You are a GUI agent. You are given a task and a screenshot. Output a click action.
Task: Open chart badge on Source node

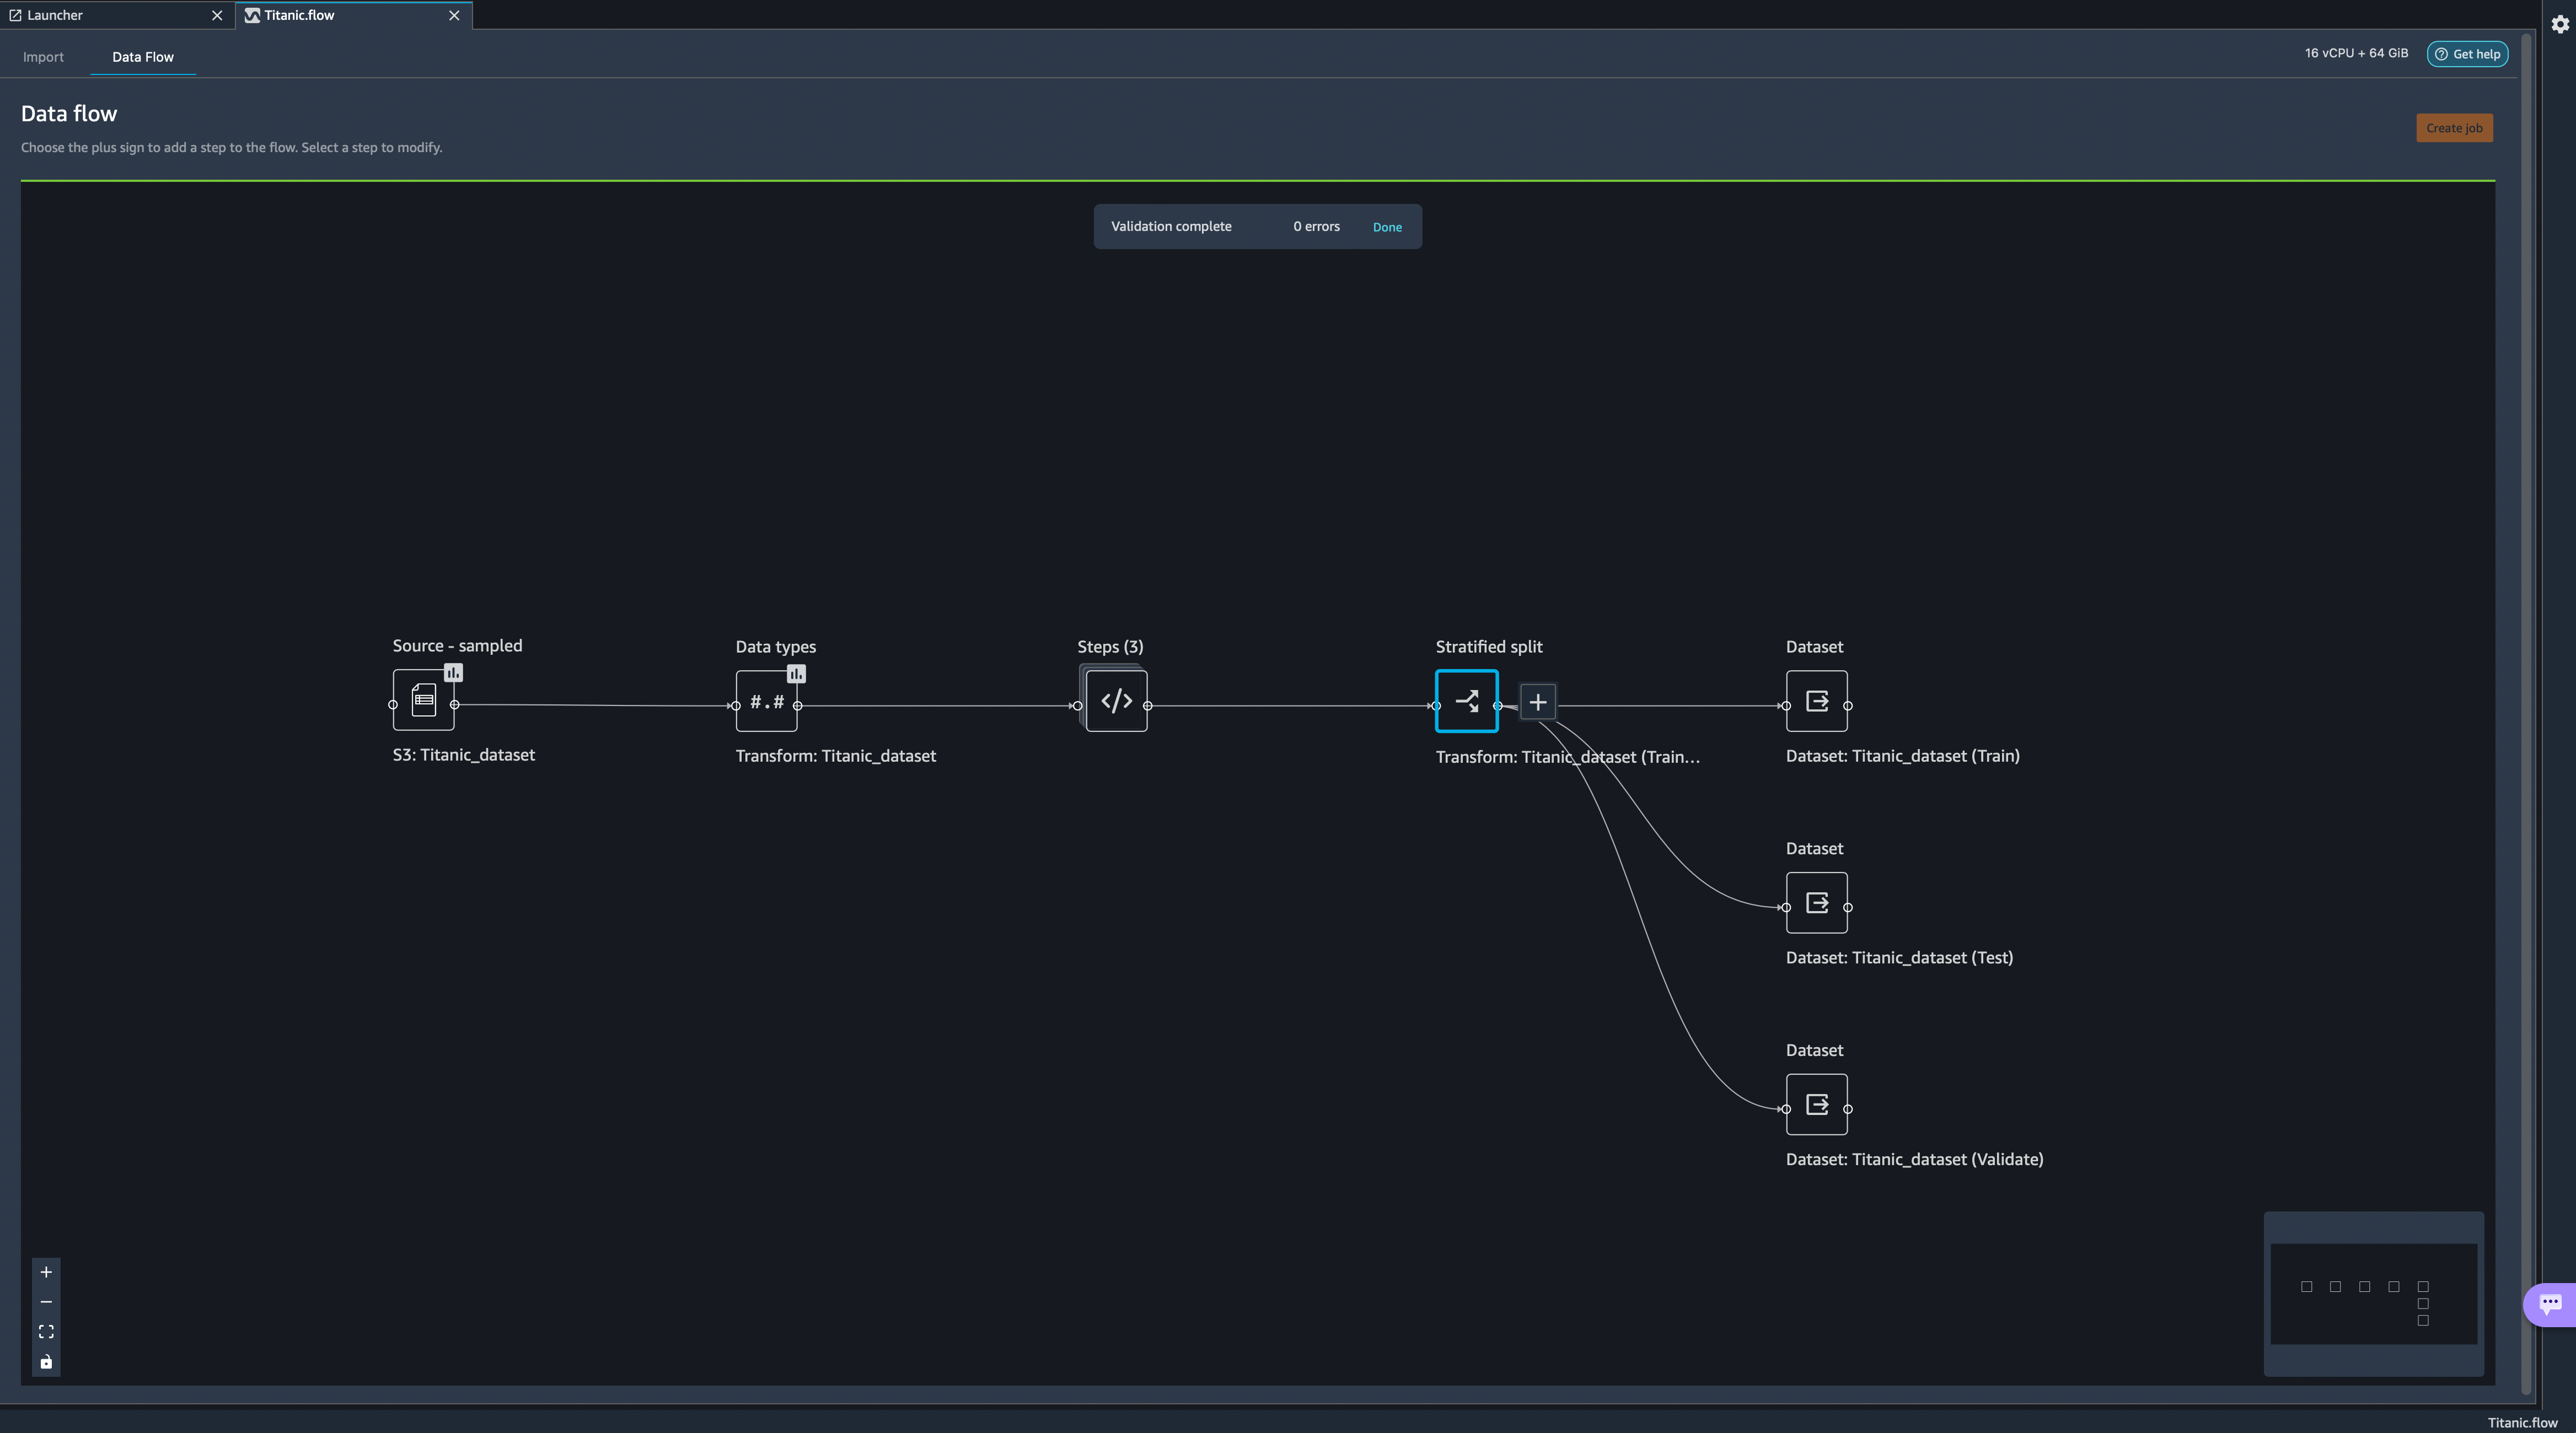pyautogui.click(x=453, y=672)
